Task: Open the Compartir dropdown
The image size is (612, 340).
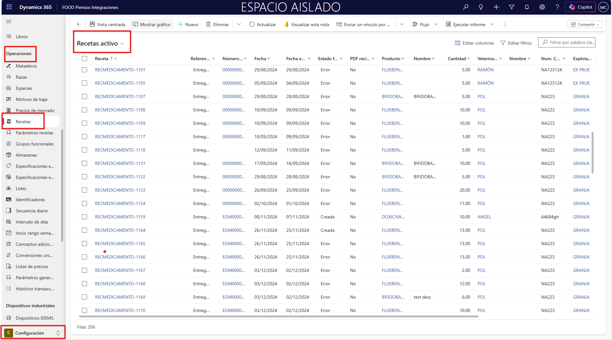Action: (585, 25)
